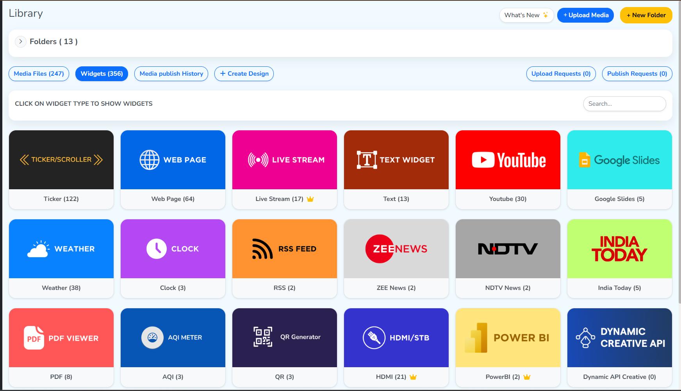Image resolution: width=681 pixels, height=391 pixels.
Task: Open the What's New button
Action: [526, 15]
